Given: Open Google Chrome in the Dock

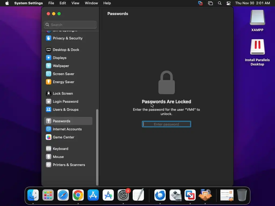Looking at the screenshot, I should click(x=78, y=195).
